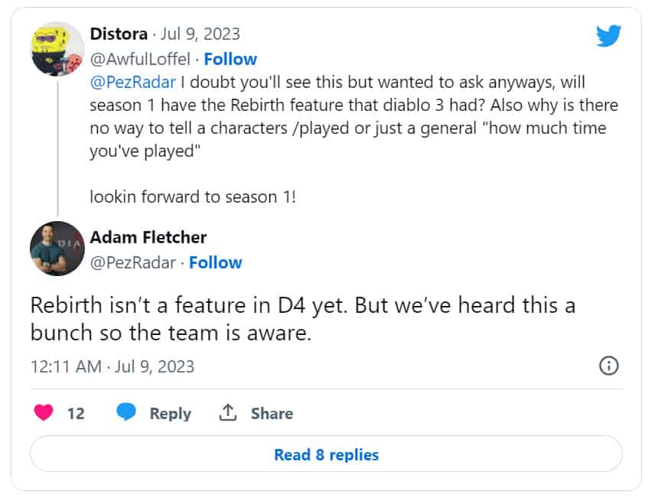Click the heart like icon
Image resolution: width=671 pixels, height=501 pixels.
(x=44, y=413)
